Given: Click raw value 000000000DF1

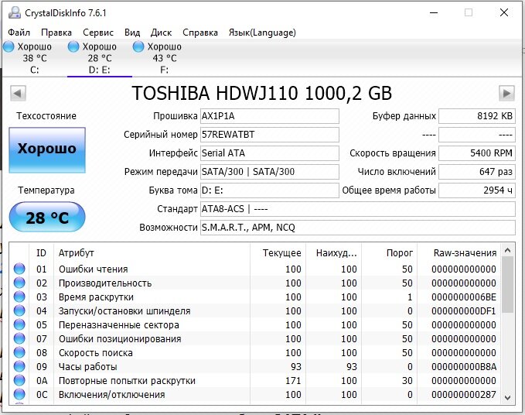Looking at the screenshot, I should point(464,311).
